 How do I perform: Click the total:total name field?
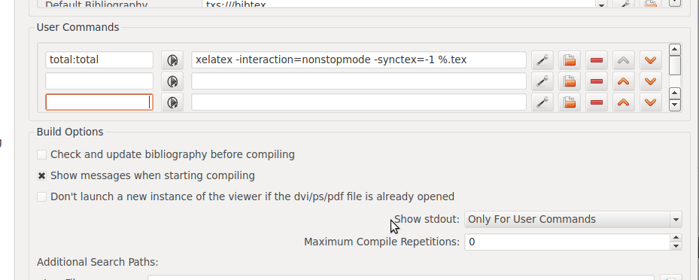(99, 59)
